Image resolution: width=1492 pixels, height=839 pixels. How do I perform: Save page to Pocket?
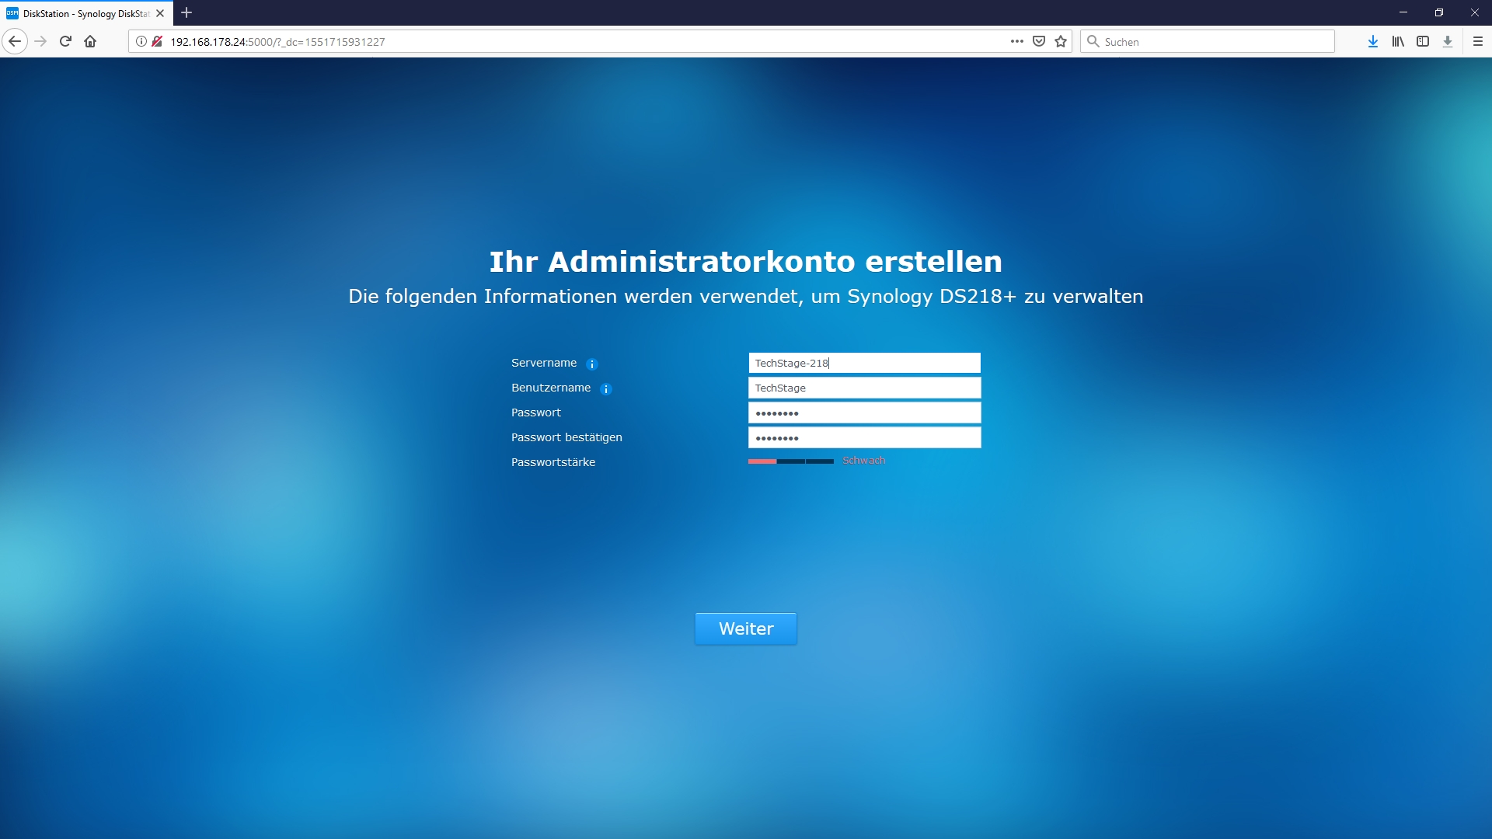click(x=1039, y=41)
